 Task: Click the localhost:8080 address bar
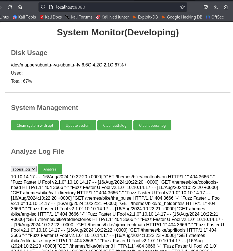tap(113, 7)
